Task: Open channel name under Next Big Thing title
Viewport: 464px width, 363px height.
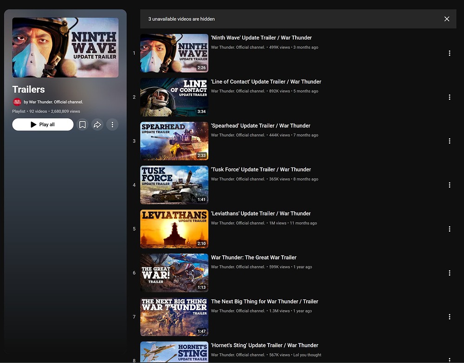Action: pyautogui.click(x=238, y=311)
